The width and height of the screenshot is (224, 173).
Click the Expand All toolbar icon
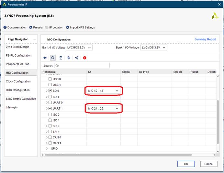[x=69, y=58]
